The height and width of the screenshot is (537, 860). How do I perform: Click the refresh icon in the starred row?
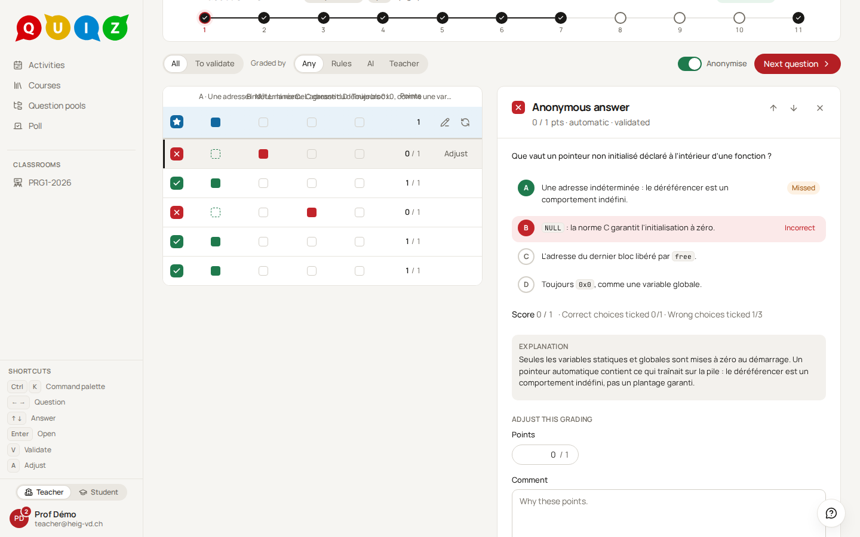[x=465, y=122]
